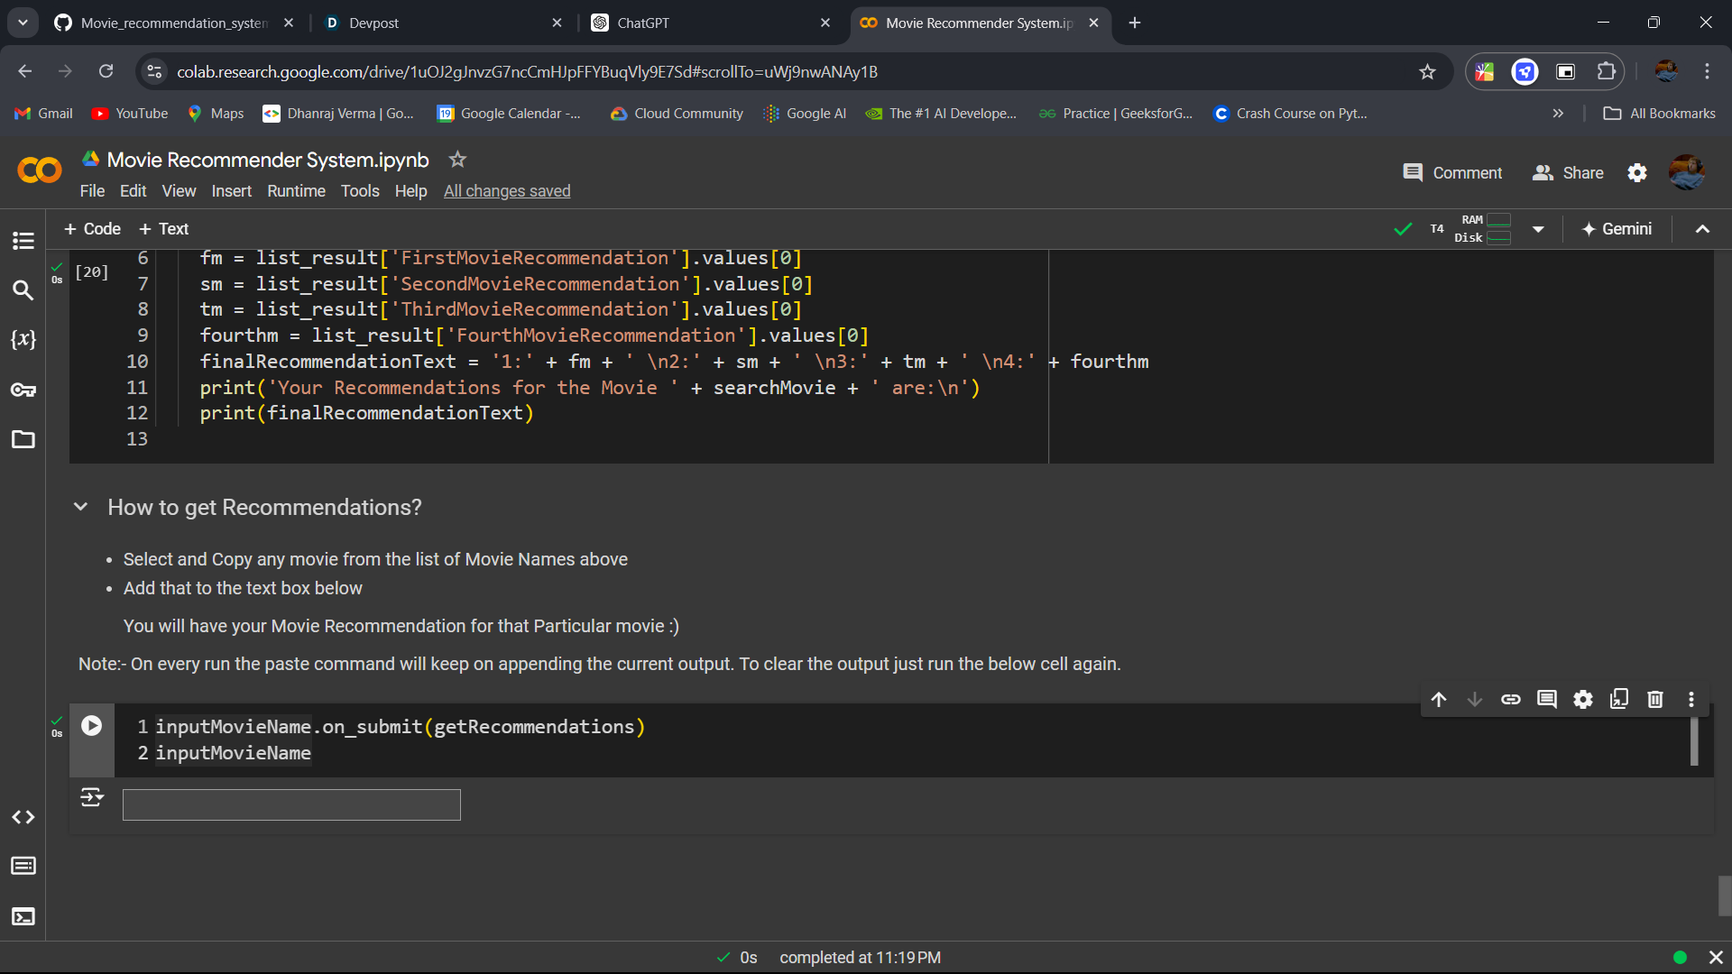The width and height of the screenshot is (1732, 974).
Task: Click the Share button
Action: coord(1568,173)
